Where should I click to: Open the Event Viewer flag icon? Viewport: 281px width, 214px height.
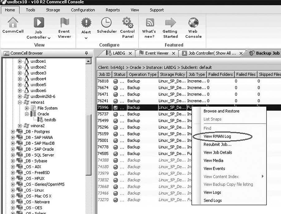65,22
